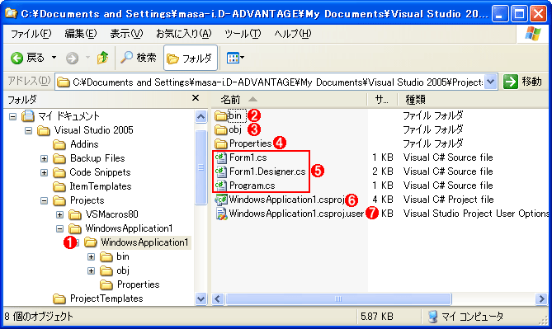Toggle the フォルダ folders pane button
552x329 pixels.
point(190,58)
